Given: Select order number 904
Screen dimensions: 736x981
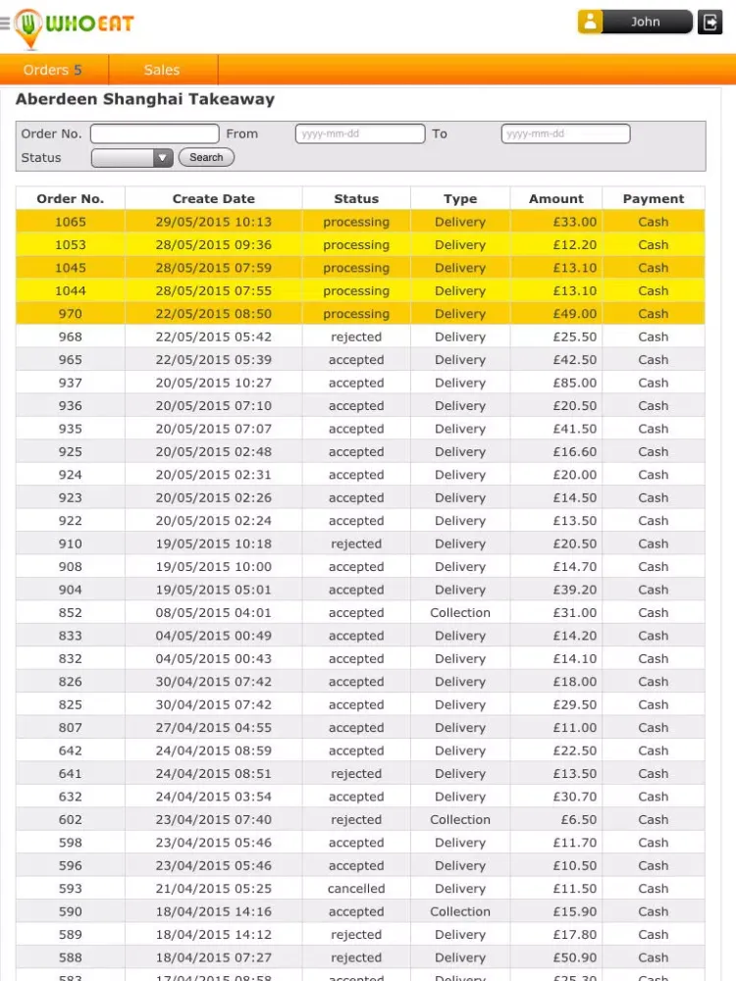Looking at the screenshot, I should (70, 590).
